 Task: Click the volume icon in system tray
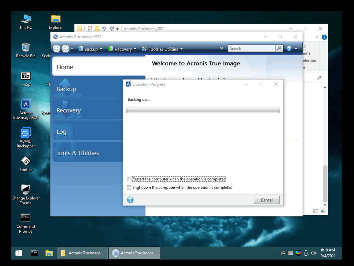pyautogui.click(x=314, y=253)
